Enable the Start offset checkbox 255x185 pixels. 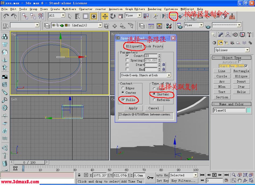(x=127, y=65)
